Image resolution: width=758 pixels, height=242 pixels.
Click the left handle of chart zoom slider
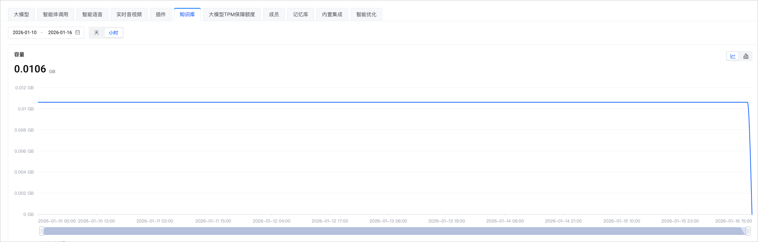pyautogui.click(x=42, y=231)
